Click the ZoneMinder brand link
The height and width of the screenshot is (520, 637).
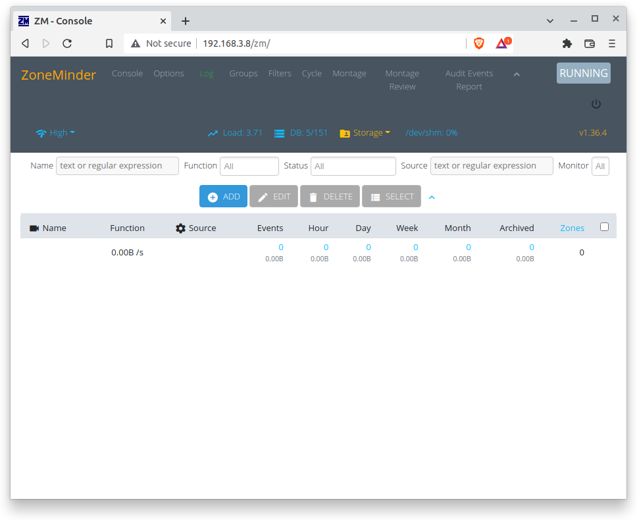(x=59, y=75)
